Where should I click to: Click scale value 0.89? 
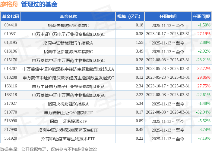[140, 121]
